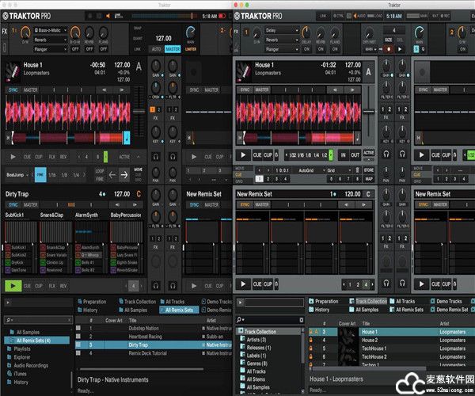Enable the MASTER clock button in left window

(x=173, y=48)
